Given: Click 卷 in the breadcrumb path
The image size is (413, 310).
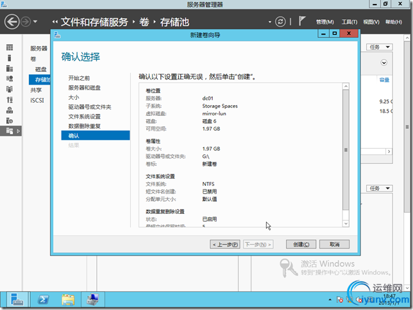Looking at the screenshot, I should click(144, 22).
